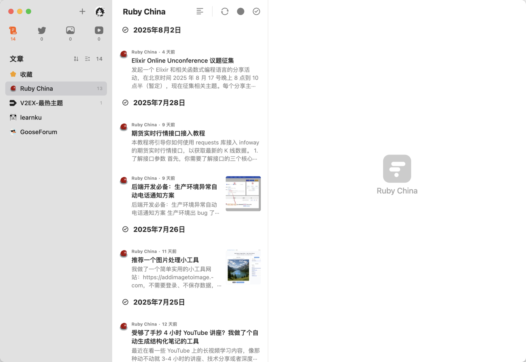This screenshot has height=362, width=526.
Task: Click the list grouping icon beside 文章
Action: point(87,59)
